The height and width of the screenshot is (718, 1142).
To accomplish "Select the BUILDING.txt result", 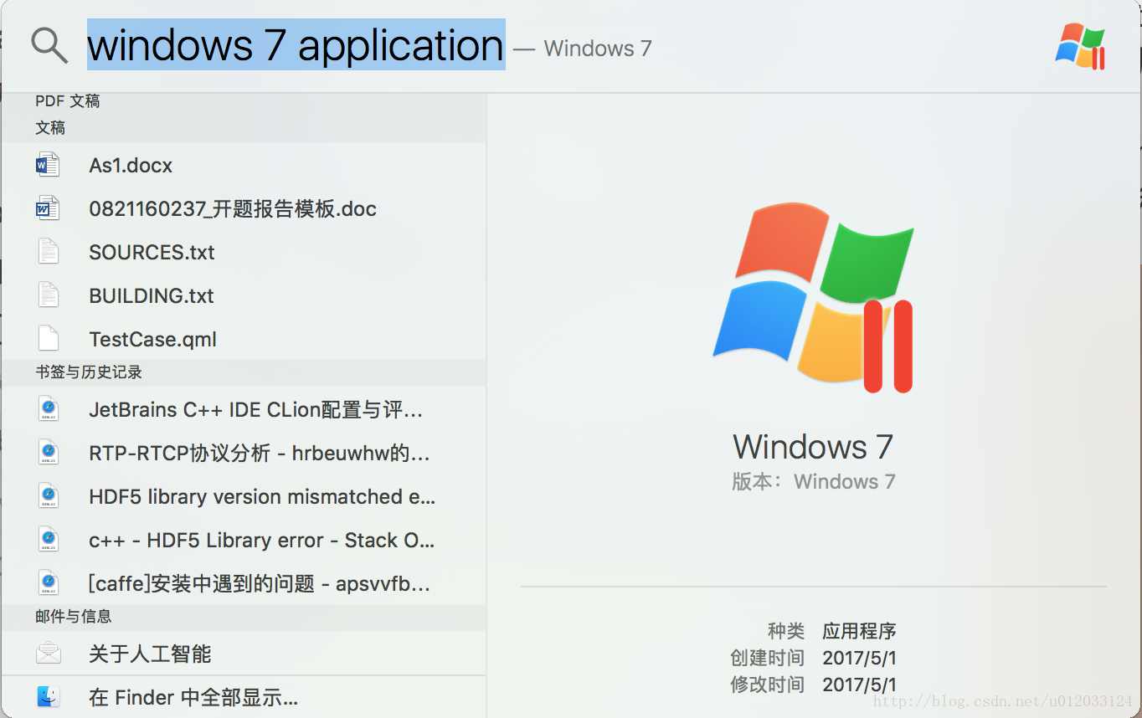I will [244, 295].
